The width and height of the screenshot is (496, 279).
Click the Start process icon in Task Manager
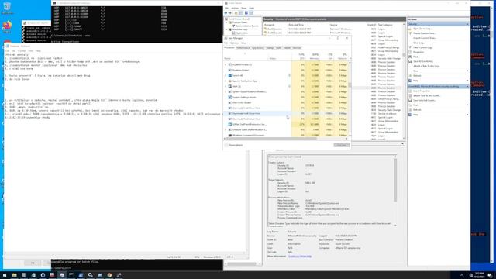pyautogui.click(x=230, y=86)
